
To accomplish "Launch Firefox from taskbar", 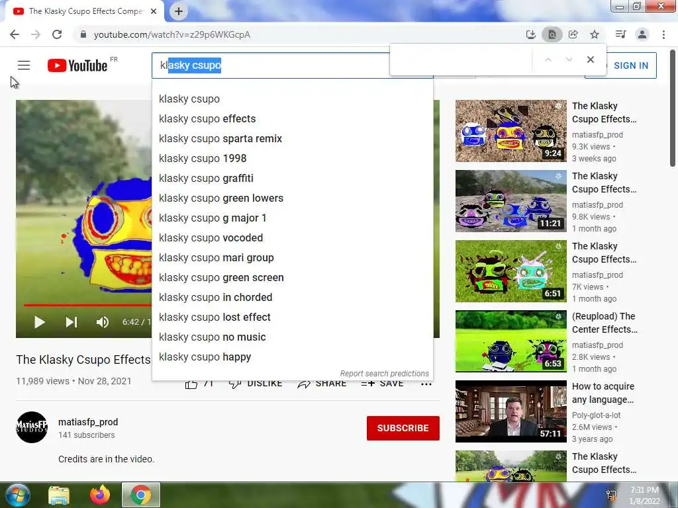I will (x=99, y=495).
